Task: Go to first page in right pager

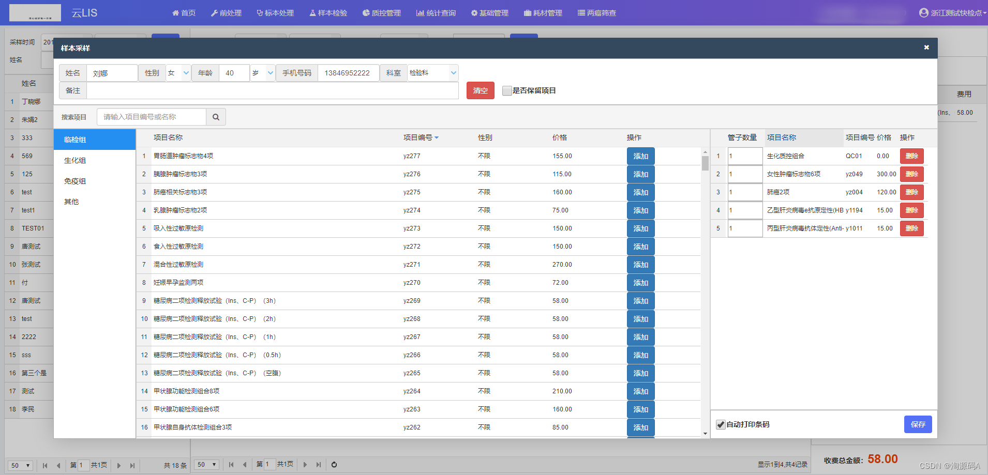Action: point(231,465)
